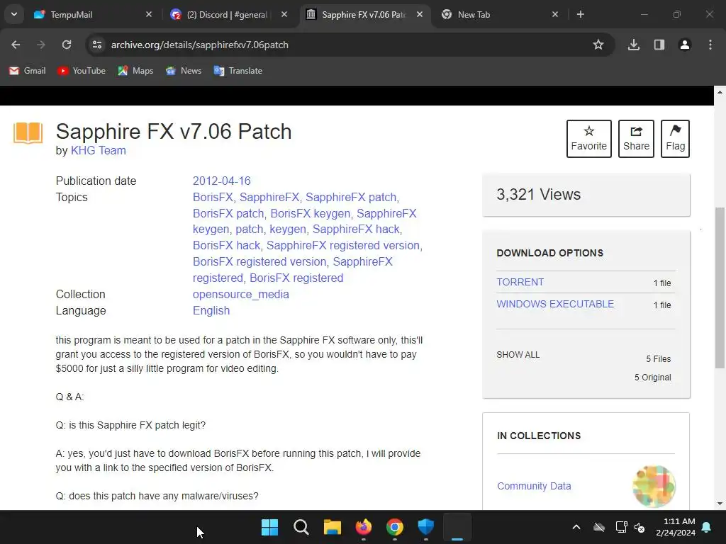Open the Translate bookmark
The width and height of the screenshot is (726, 544).
coord(238,71)
